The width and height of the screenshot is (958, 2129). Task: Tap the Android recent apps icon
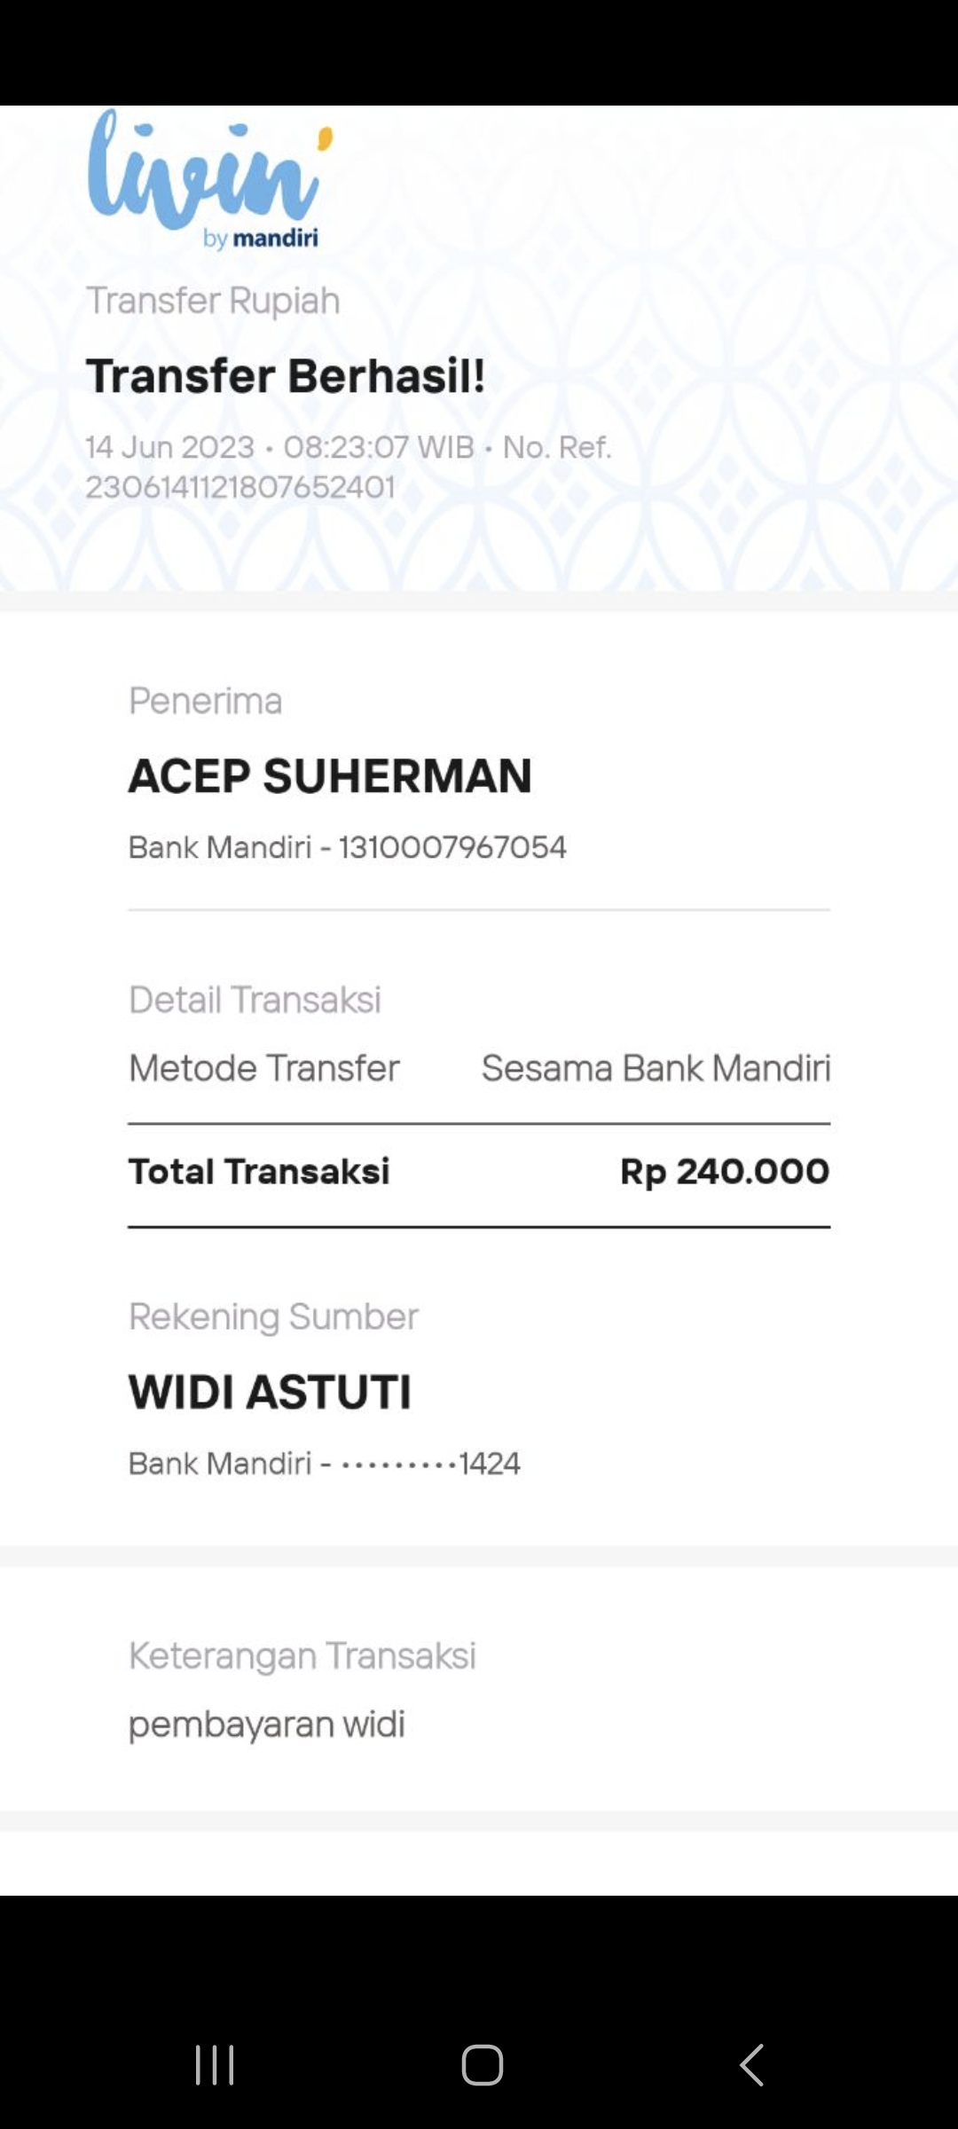[215, 2065]
